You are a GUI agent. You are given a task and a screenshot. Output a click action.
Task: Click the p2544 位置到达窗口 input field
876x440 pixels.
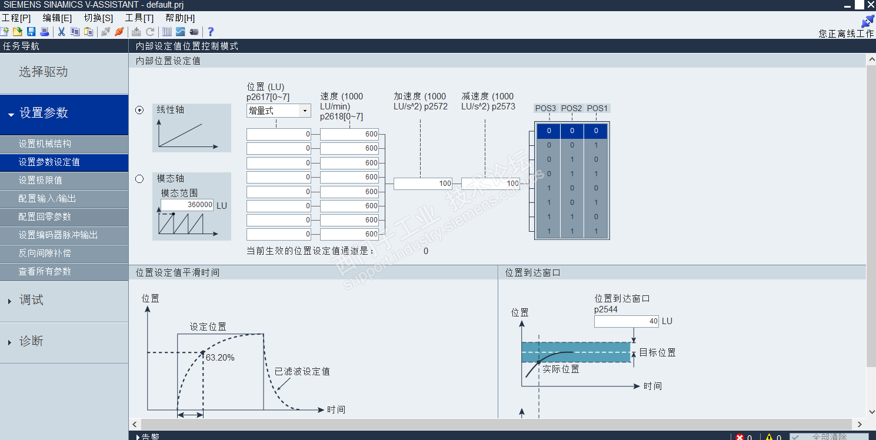point(626,322)
